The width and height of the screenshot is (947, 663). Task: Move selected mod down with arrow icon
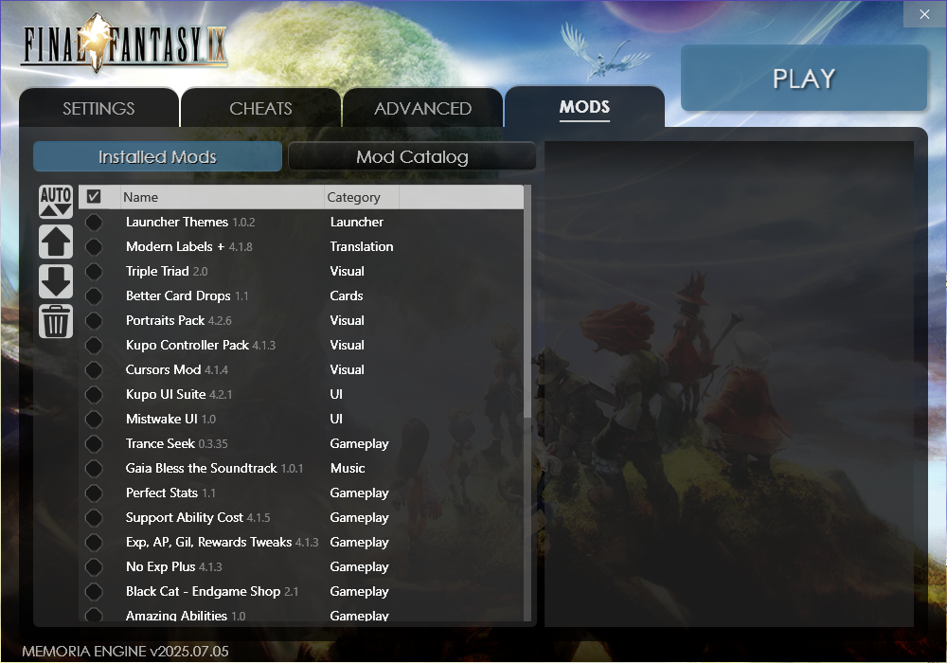[x=56, y=281]
